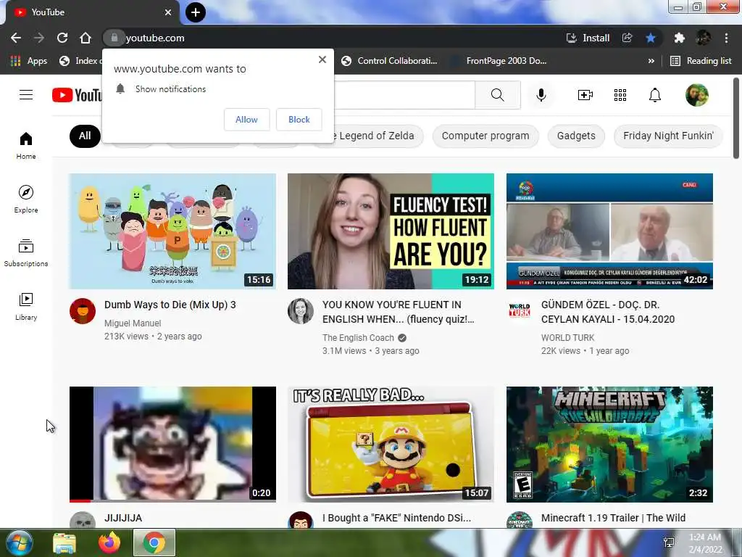Open GÜNDEM ÖZEL video thumbnail
Screen dimensions: 742x557
[609, 231]
